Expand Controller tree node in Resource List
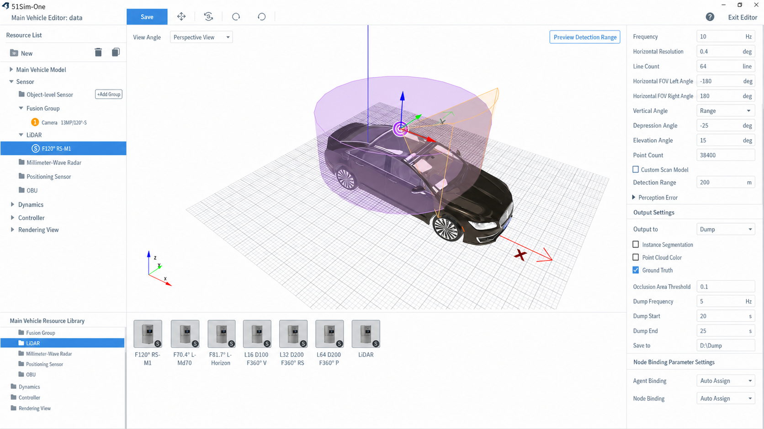The width and height of the screenshot is (764, 429). (x=12, y=218)
